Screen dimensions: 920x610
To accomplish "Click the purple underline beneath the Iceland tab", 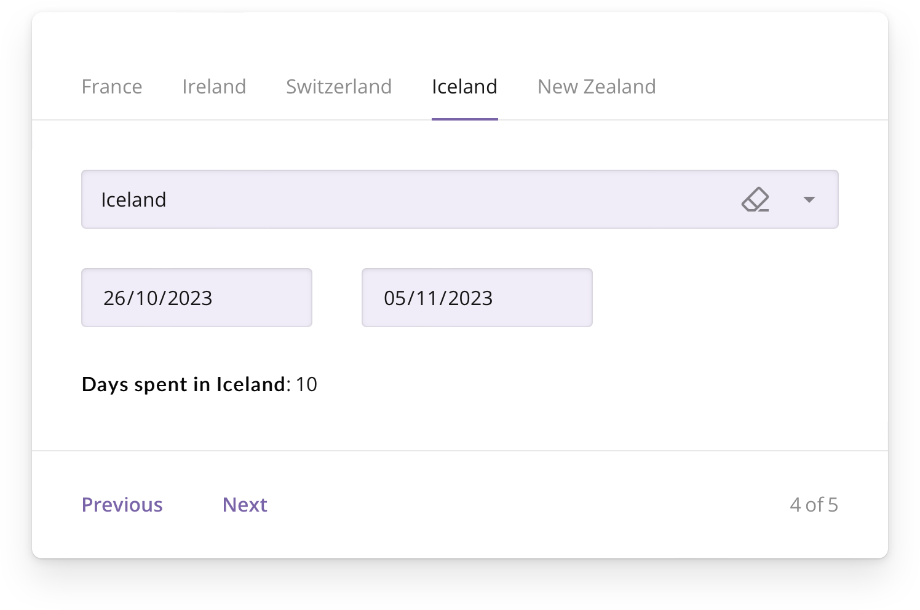I will [464, 119].
